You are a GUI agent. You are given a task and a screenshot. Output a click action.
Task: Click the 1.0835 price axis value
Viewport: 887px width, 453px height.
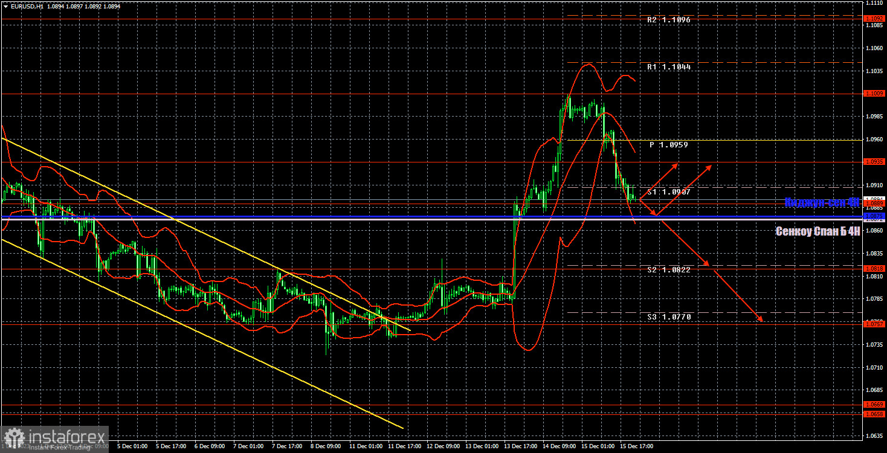click(875, 254)
